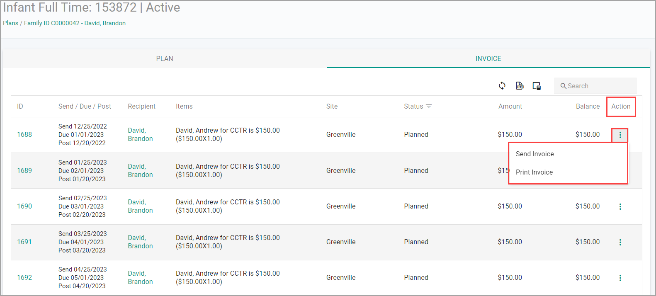Image resolution: width=656 pixels, height=296 pixels.
Task: Click $150.00 balance in invoice 1692 row
Action: tap(588, 277)
